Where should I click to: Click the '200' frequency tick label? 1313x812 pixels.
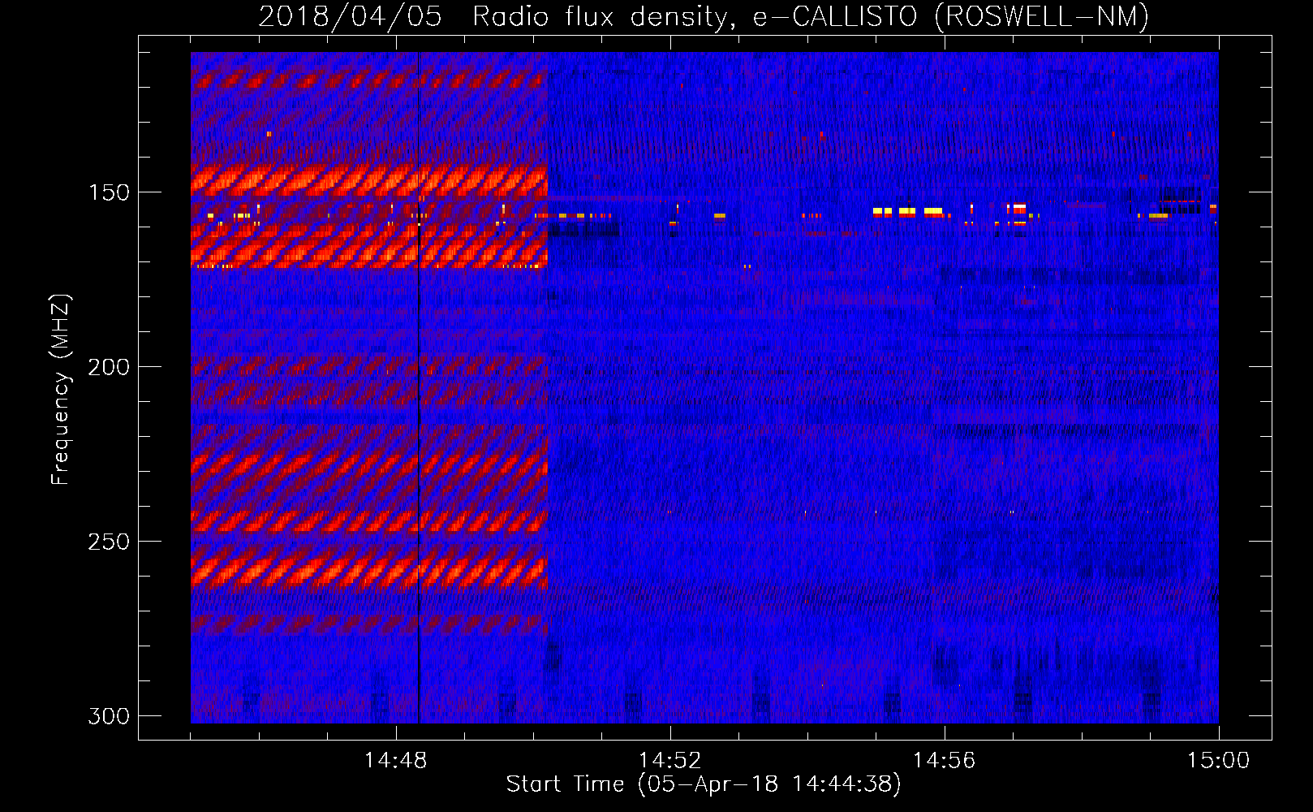109,367
